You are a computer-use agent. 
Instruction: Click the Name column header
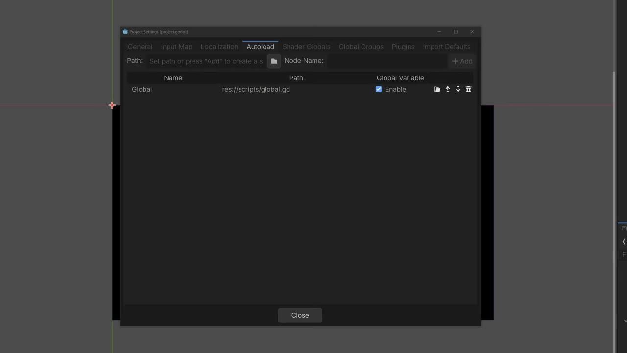click(x=173, y=78)
